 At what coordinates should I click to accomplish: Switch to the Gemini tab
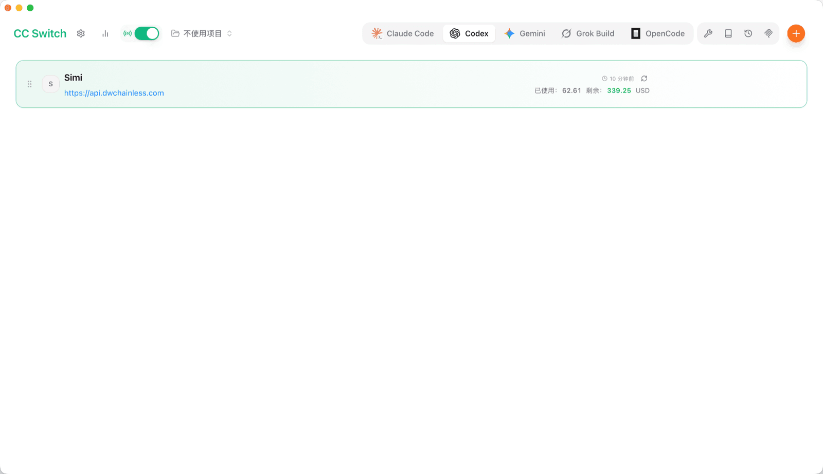[525, 33]
